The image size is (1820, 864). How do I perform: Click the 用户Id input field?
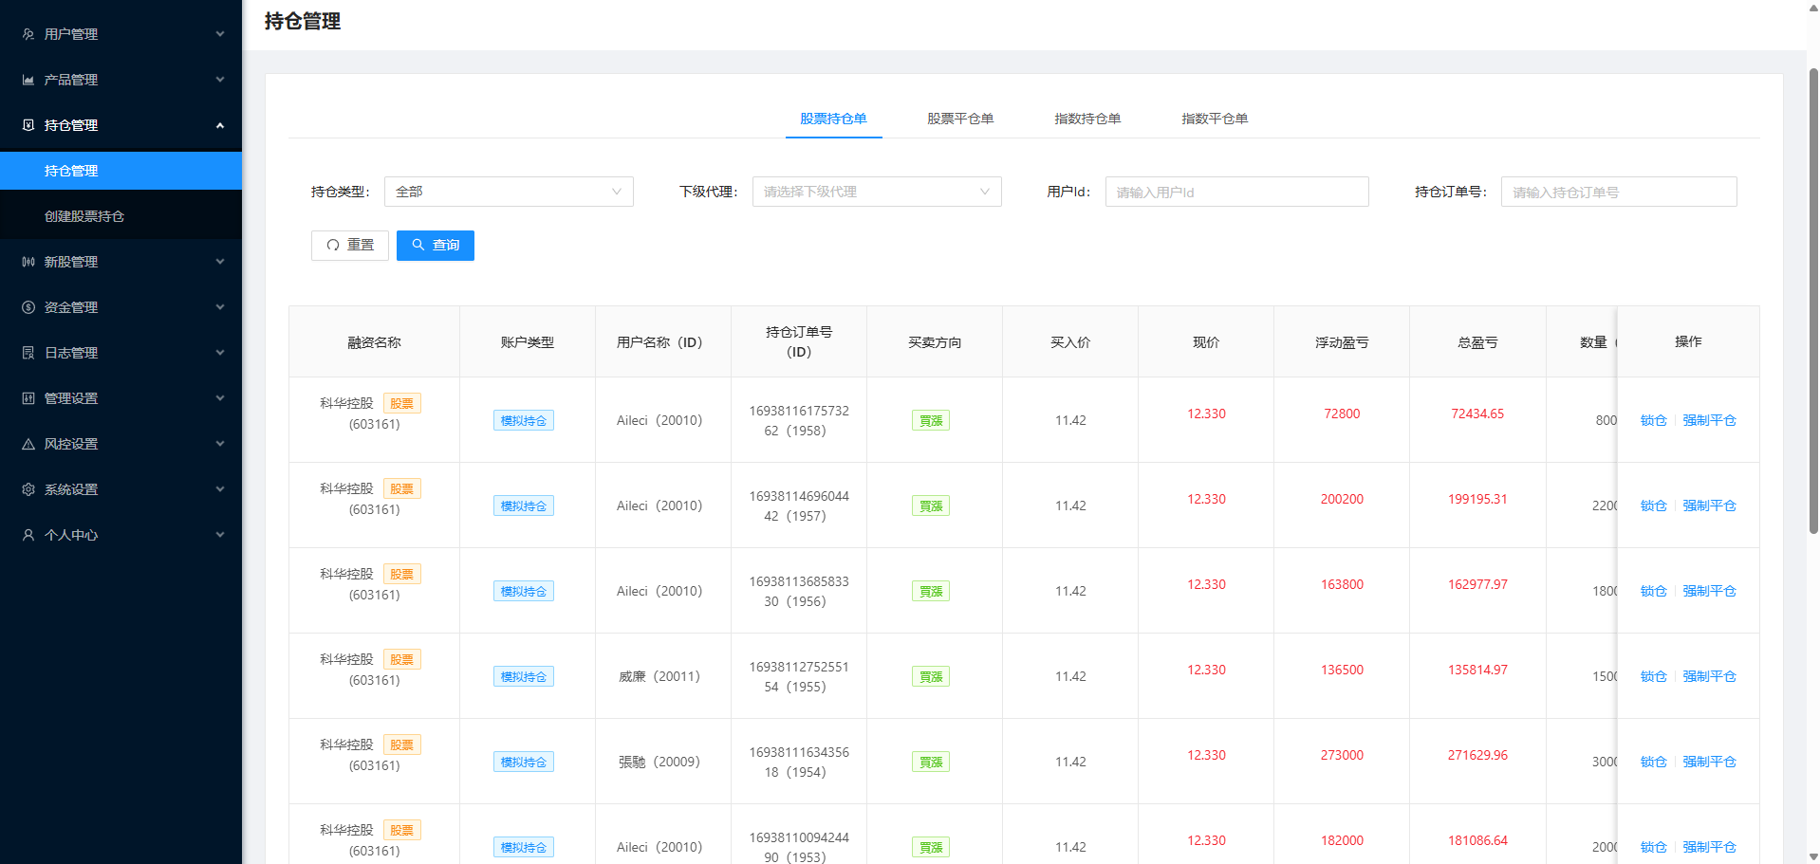[x=1235, y=192]
